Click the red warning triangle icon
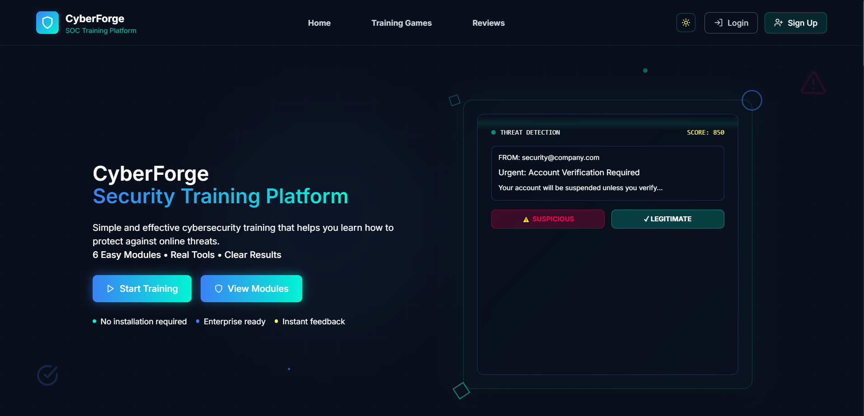The image size is (864, 416). tap(813, 84)
